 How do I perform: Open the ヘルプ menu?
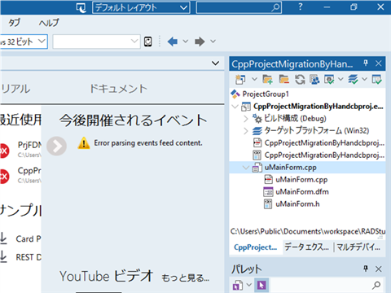[x=49, y=23]
